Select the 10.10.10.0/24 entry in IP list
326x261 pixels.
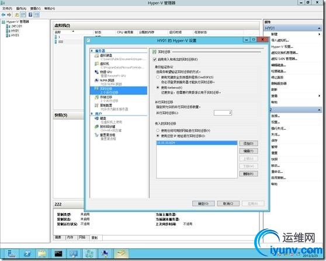pos(197,142)
